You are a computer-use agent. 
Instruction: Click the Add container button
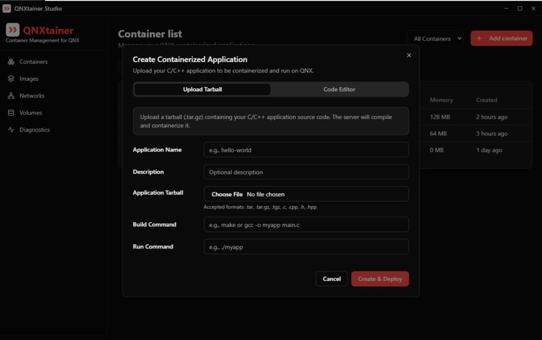pyautogui.click(x=501, y=38)
